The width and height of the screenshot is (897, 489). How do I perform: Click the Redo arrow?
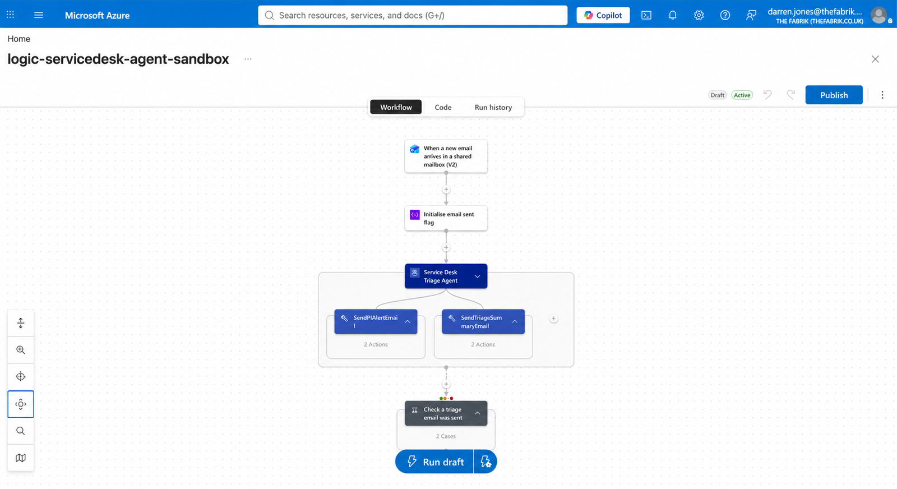790,95
